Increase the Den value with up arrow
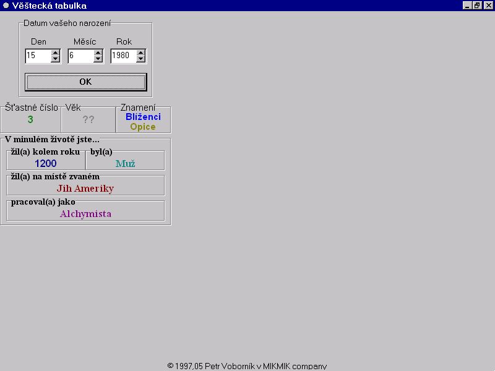Image resolution: width=495 pixels, height=371 pixels. 56,53
